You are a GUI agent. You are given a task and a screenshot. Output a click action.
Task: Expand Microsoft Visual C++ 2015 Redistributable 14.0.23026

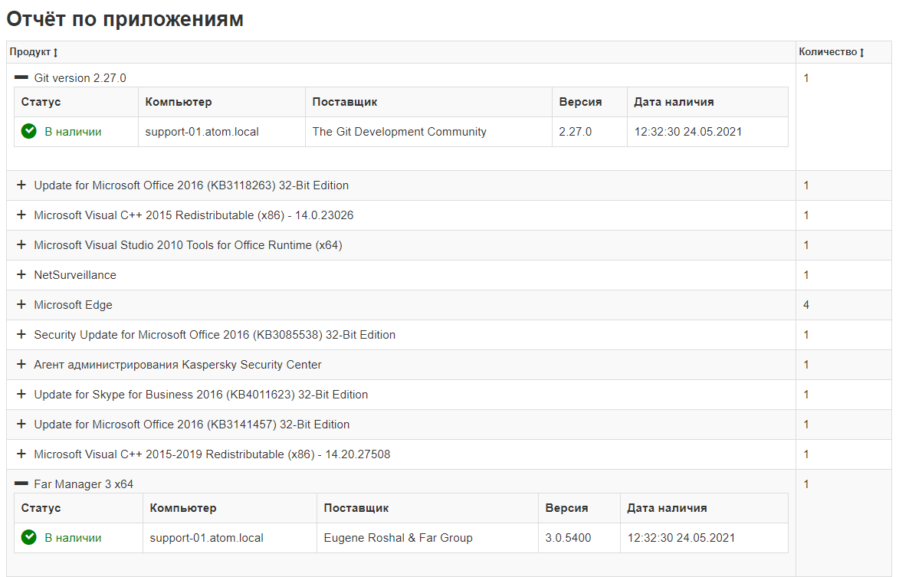(21, 215)
